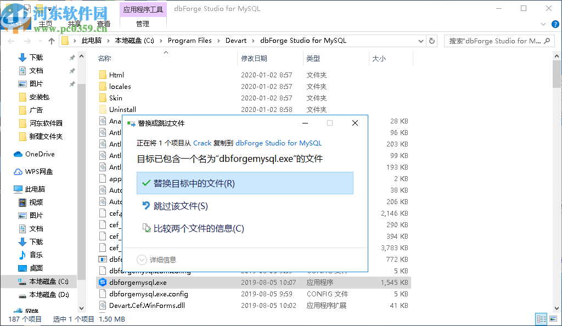Image resolution: width=562 pixels, height=326 pixels.
Task: Open the address bar dropdown arrow
Action: pyautogui.click(x=420, y=40)
